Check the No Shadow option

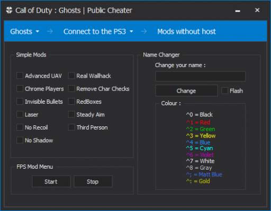(x=20, y=140)
